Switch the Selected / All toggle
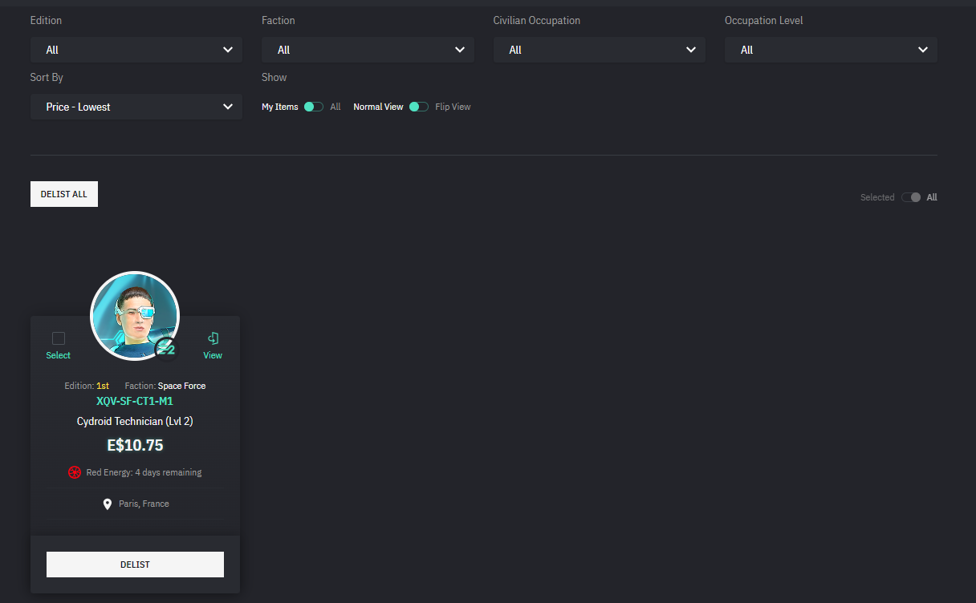976x603 pixels. tap(911, 197)
